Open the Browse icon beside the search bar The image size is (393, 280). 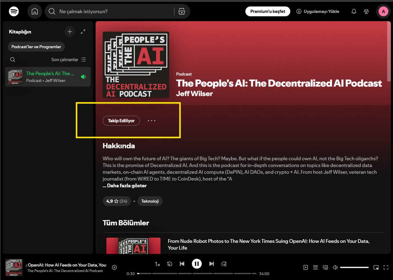coord(181,11)
